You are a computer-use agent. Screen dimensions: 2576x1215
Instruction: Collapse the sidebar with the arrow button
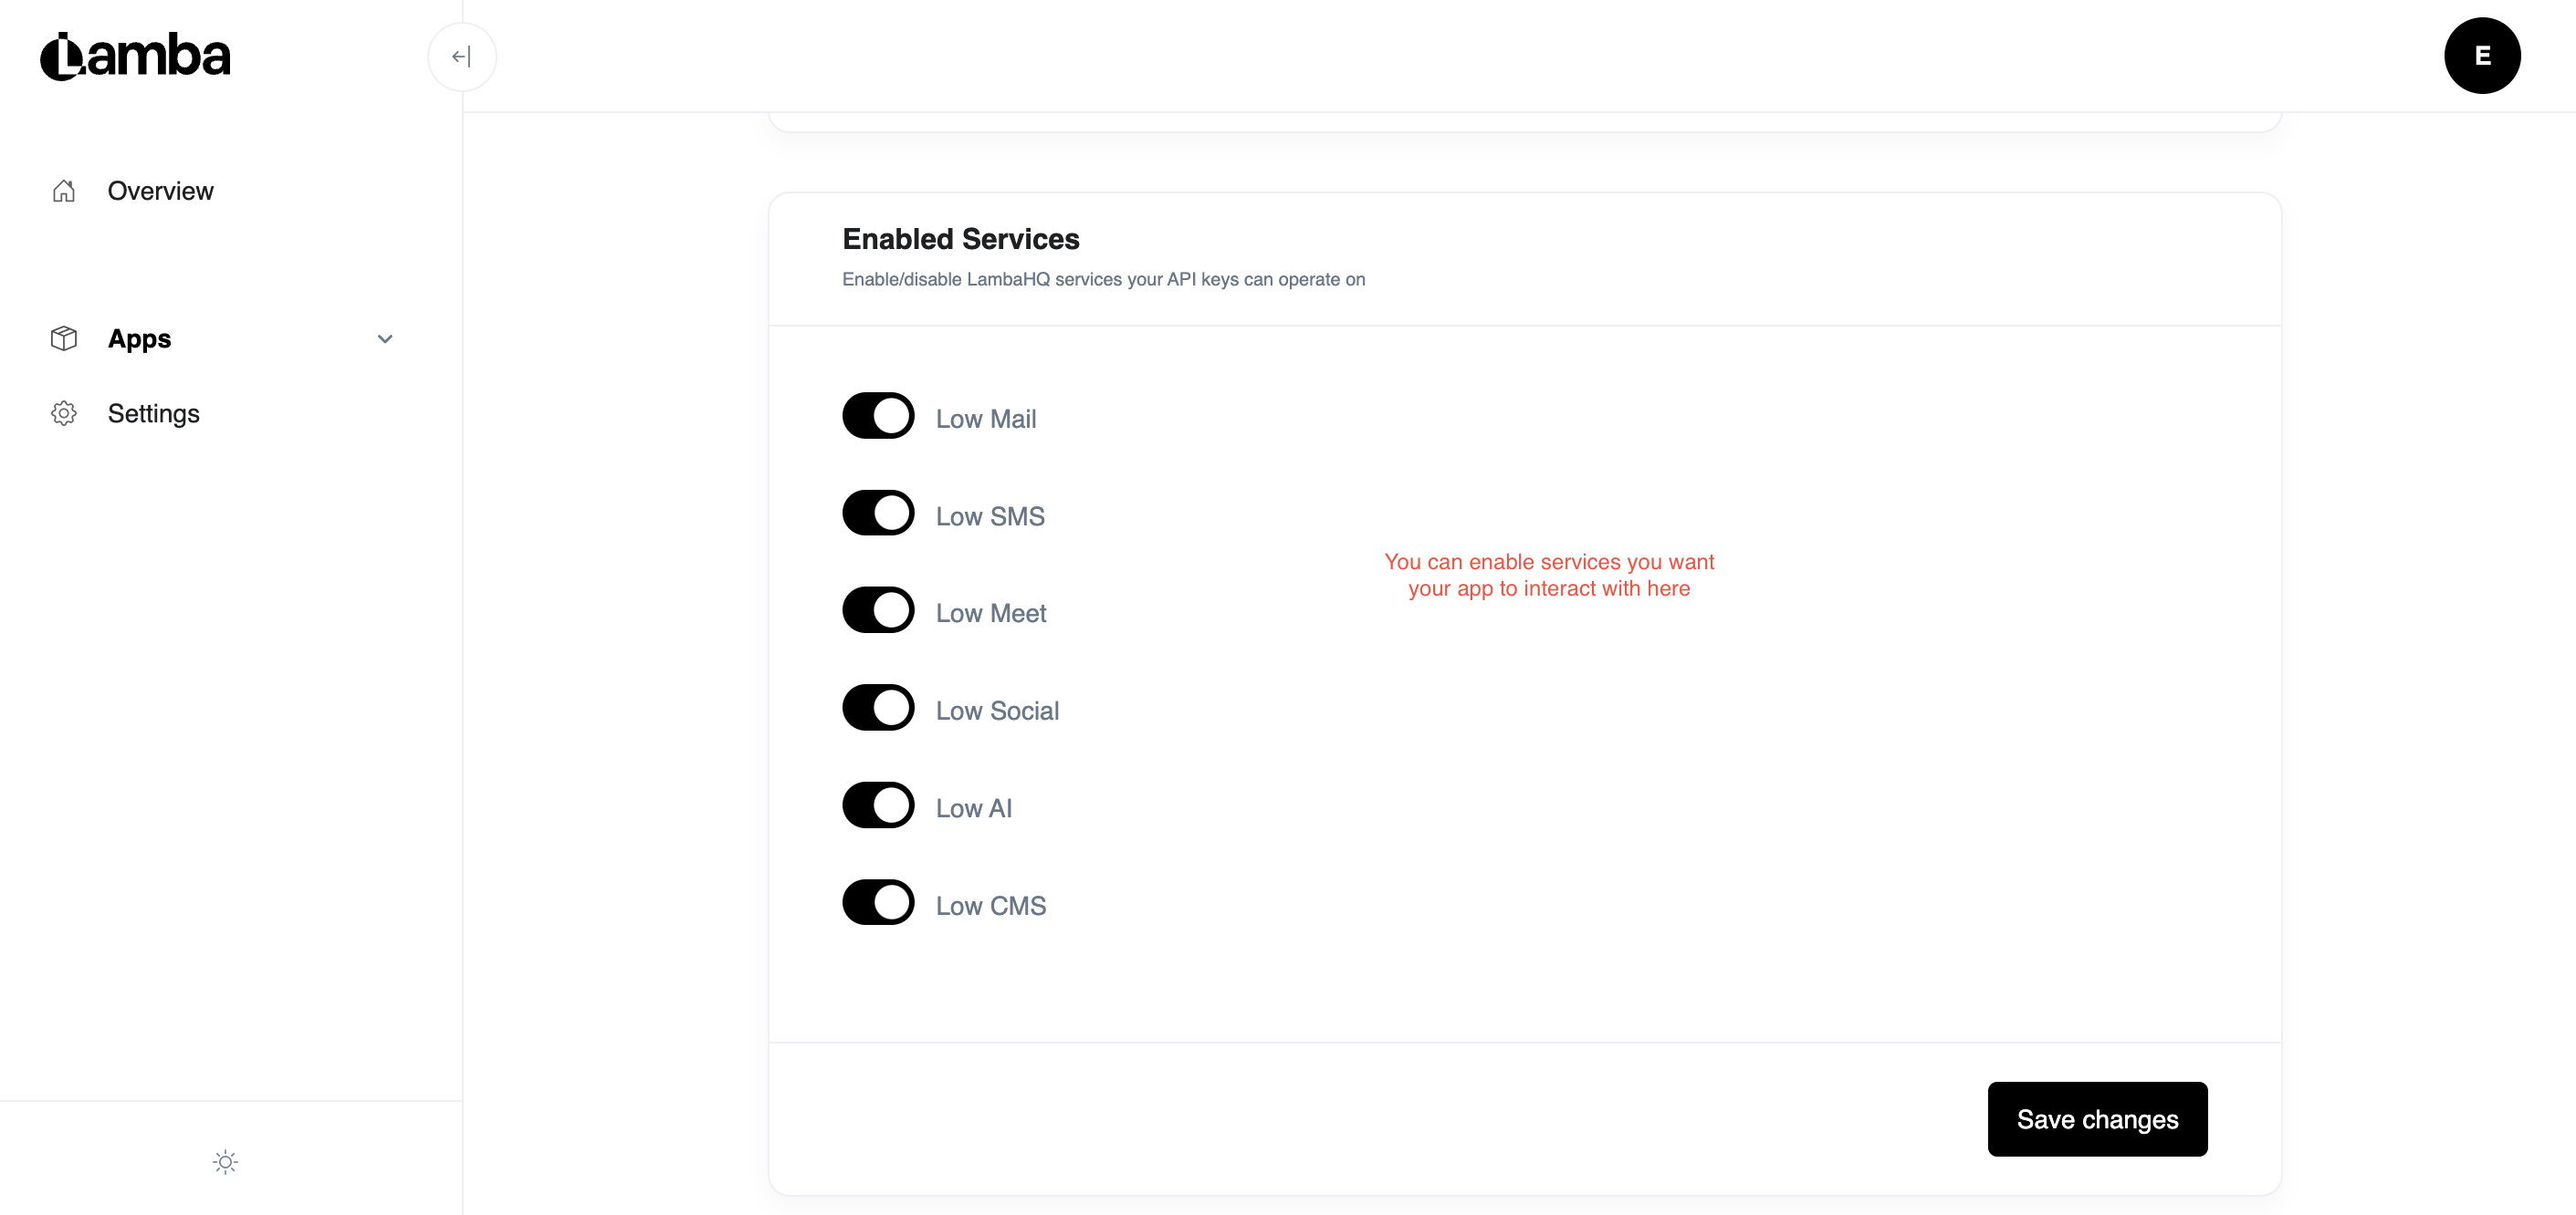click(x=461, y=56)
